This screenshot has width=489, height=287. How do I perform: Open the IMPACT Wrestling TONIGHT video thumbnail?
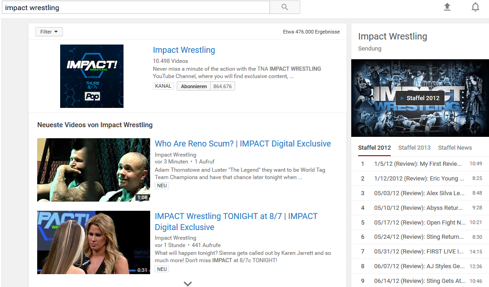[x=94, y=242]
